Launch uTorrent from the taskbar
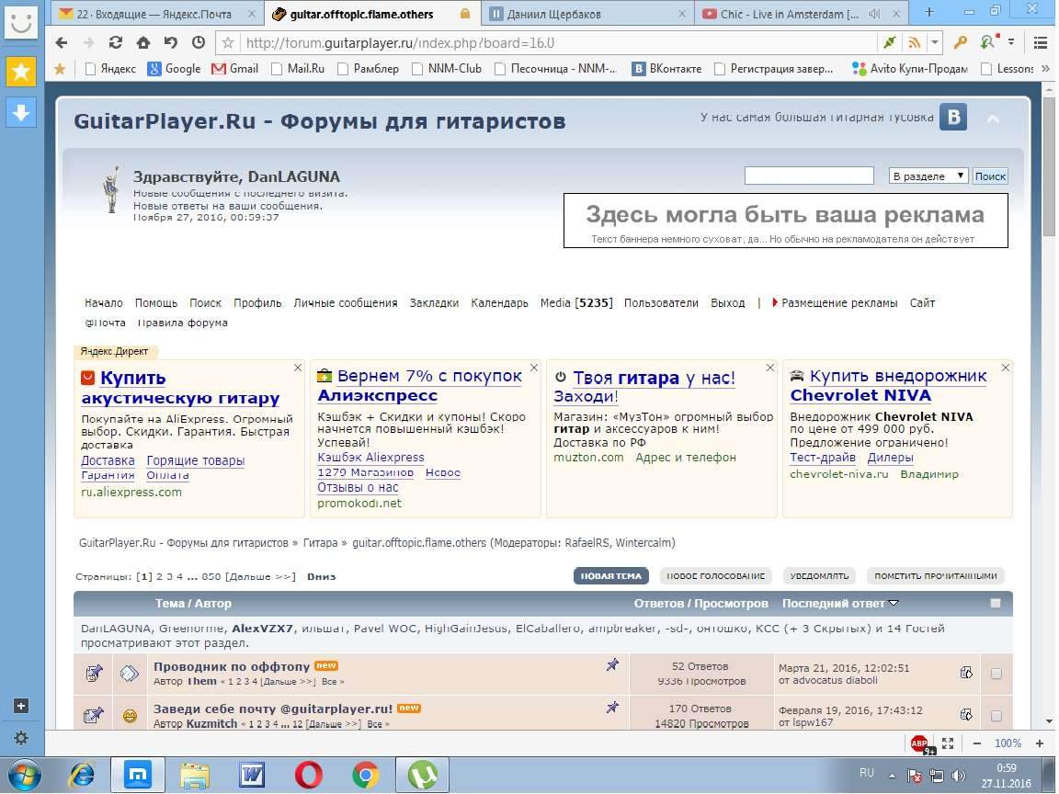 tap(422, 775)
